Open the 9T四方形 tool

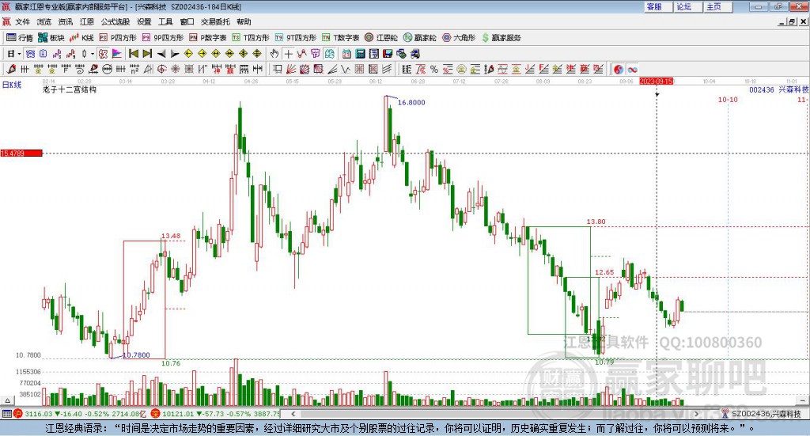click(296, 38)
